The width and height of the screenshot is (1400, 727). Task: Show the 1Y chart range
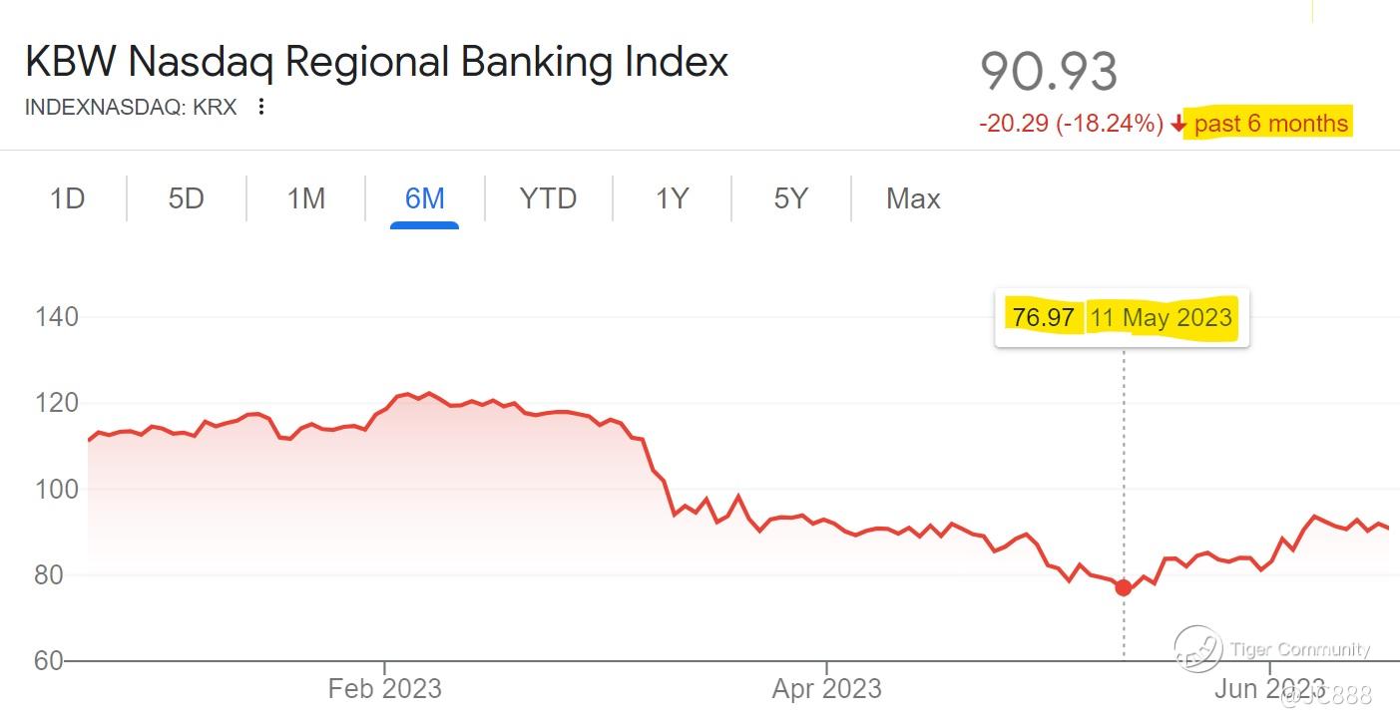[672, 198]
